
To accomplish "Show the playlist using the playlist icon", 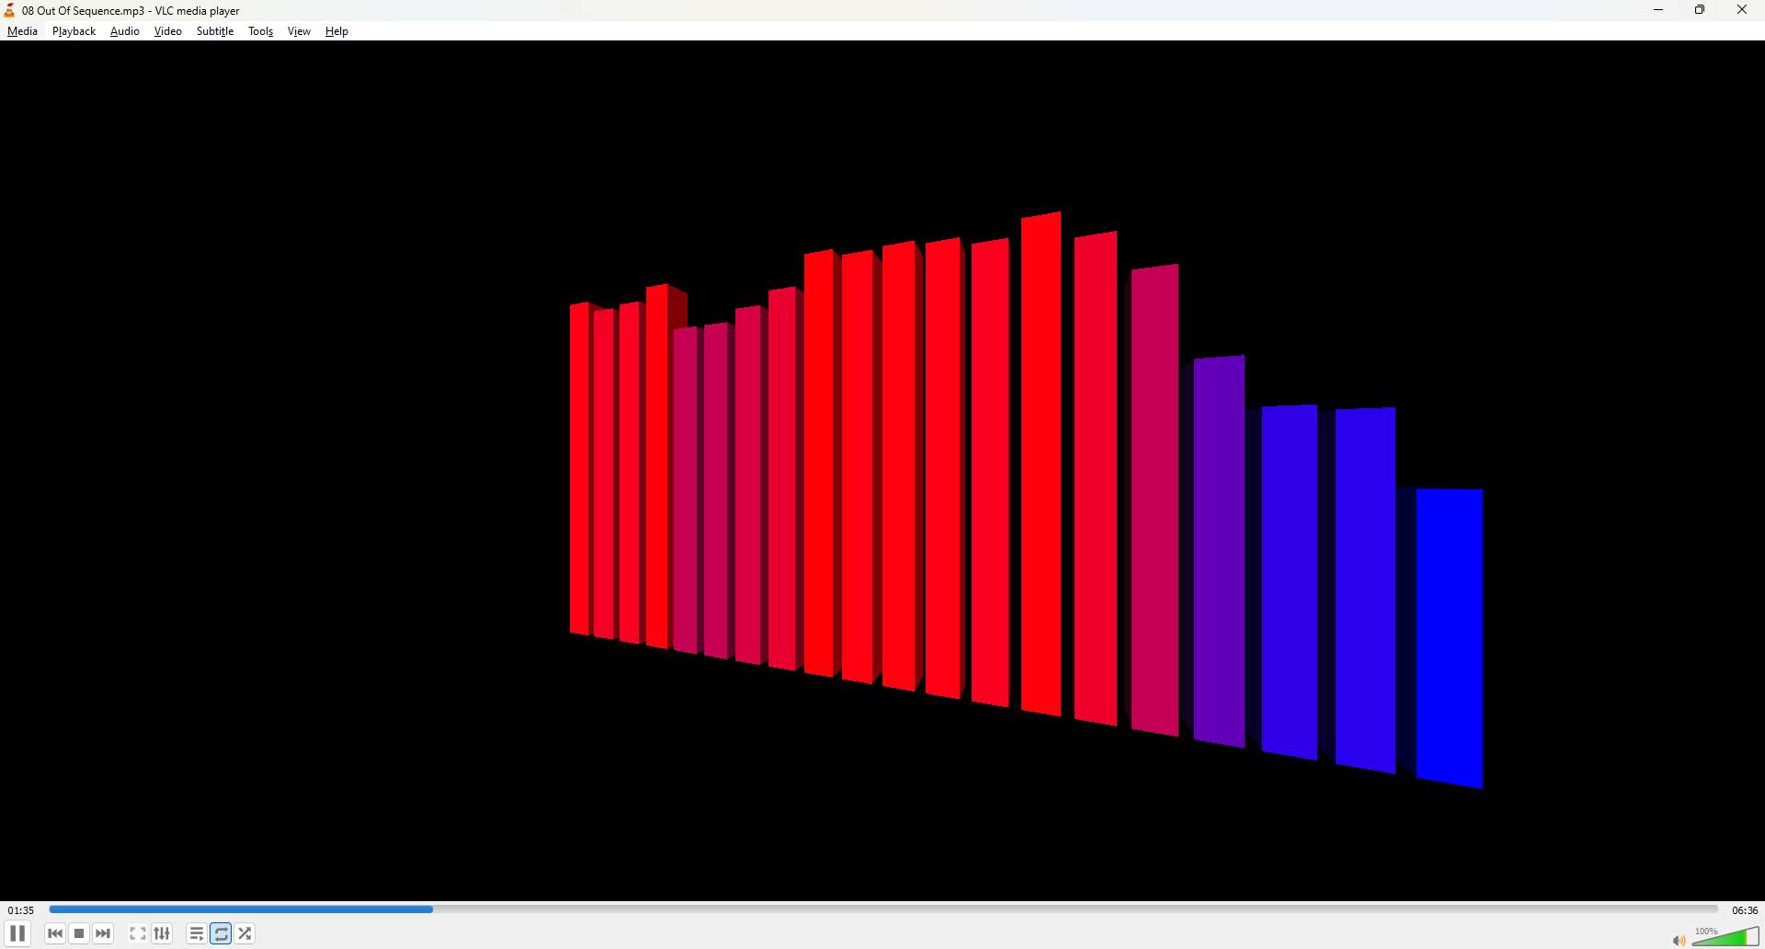I will [x=197, y=933].
